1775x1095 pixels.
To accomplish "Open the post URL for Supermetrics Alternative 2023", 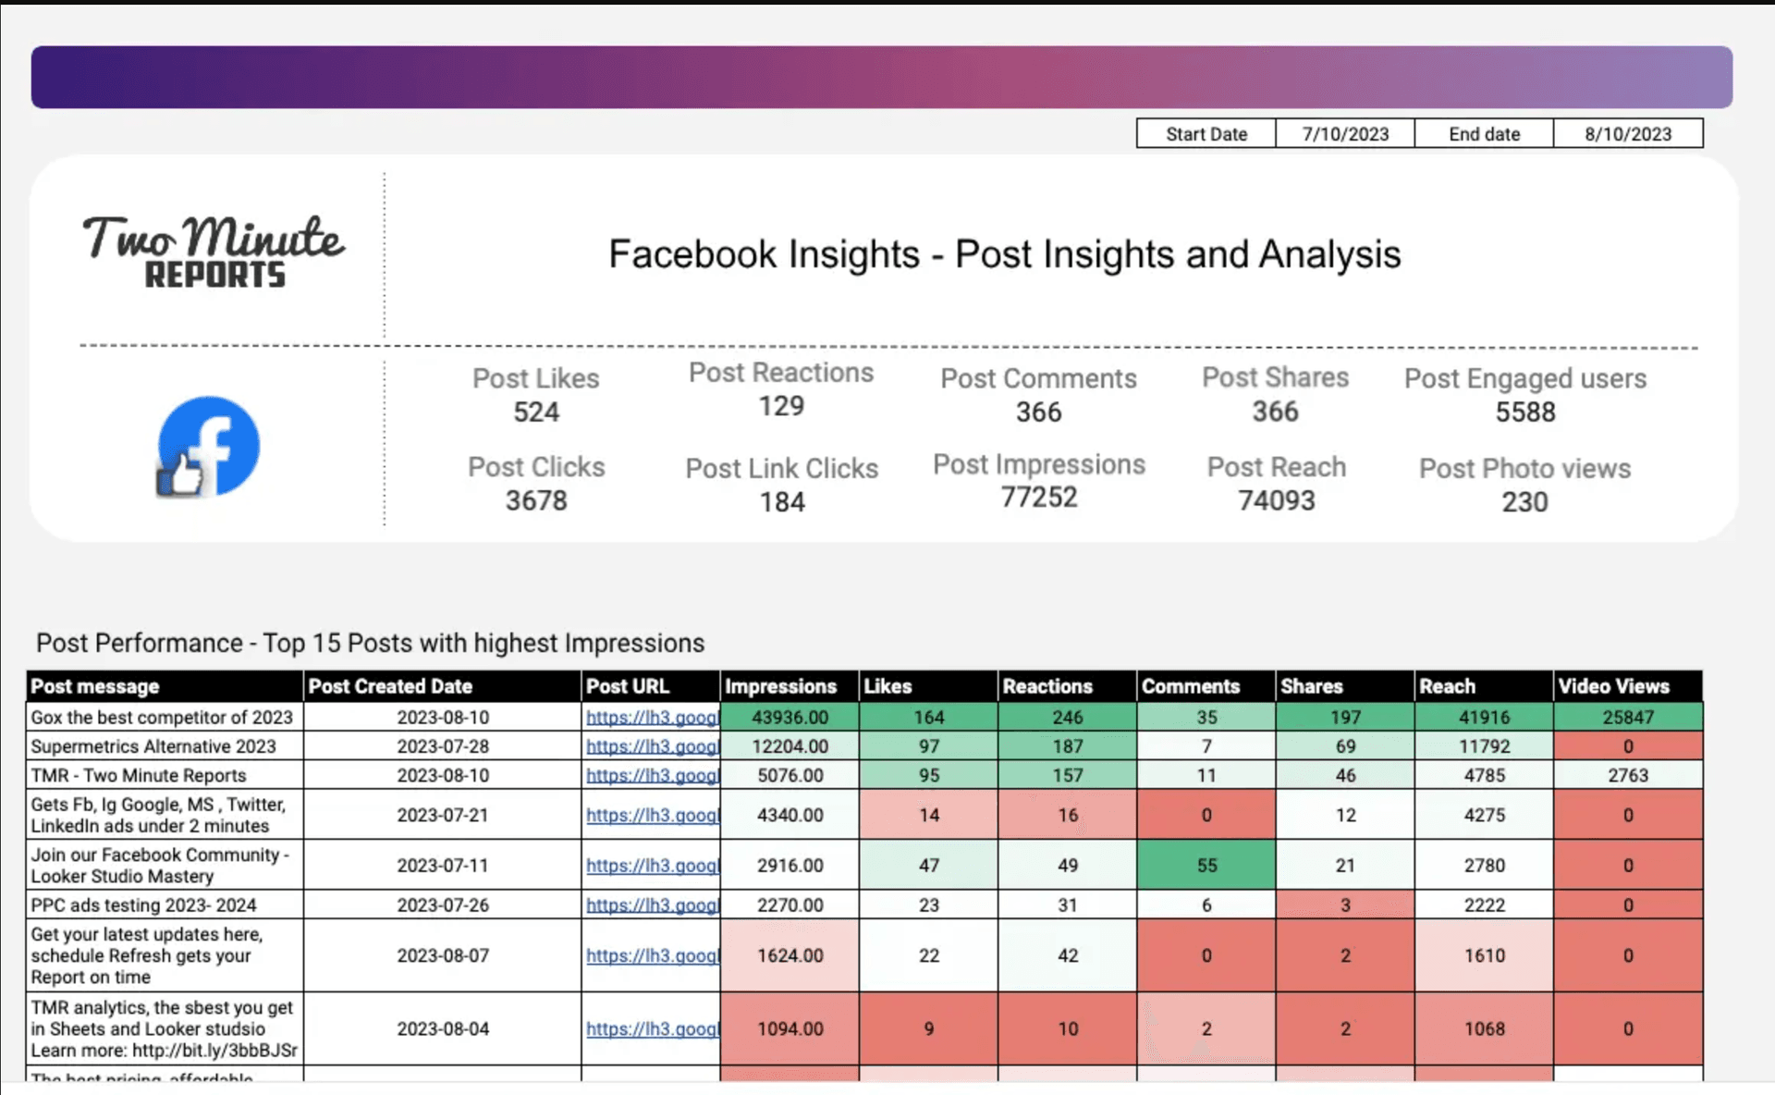I will pyautogui.click(x=652, y=746).
